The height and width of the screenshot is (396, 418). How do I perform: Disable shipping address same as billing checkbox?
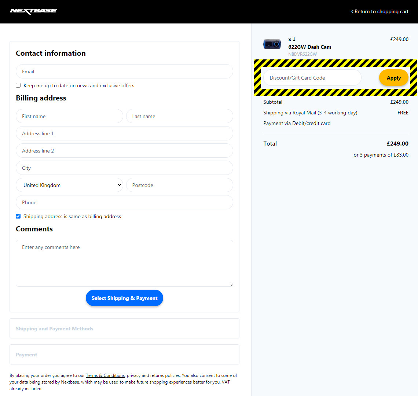[x=18, y=216]
